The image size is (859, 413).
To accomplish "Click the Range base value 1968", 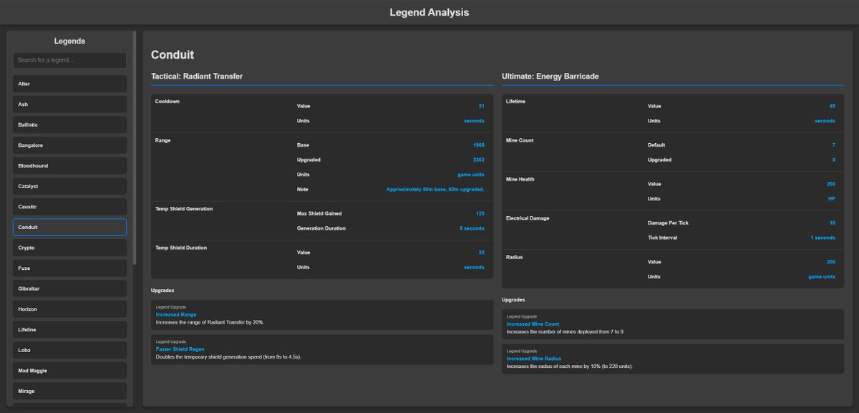I will (479, 145).
